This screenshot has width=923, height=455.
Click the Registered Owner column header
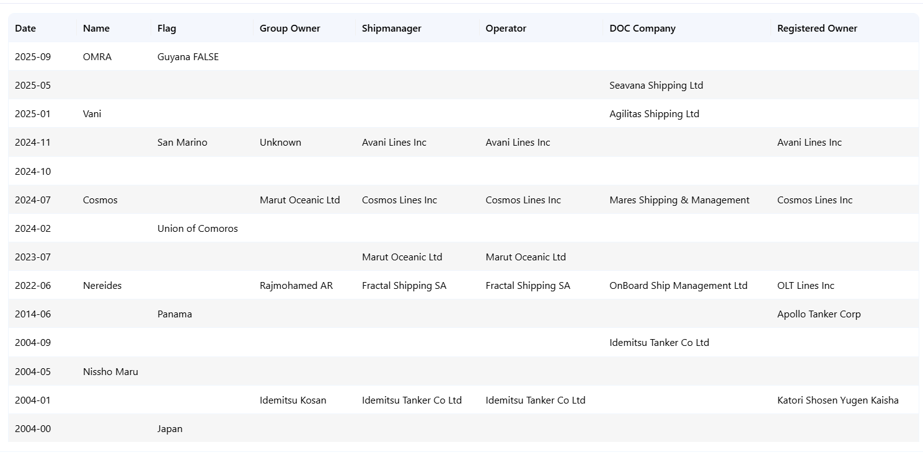(817, 29)
